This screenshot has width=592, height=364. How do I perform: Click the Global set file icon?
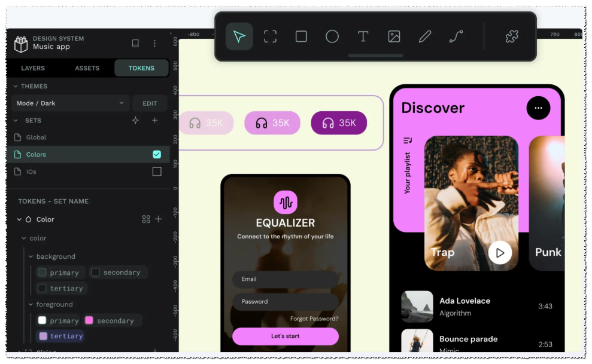[x=17, y=137]
